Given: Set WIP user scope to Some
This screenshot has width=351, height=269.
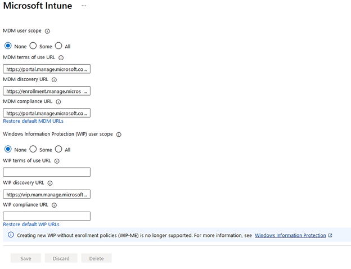Looking at the screenshot, I should click(33, 149).
